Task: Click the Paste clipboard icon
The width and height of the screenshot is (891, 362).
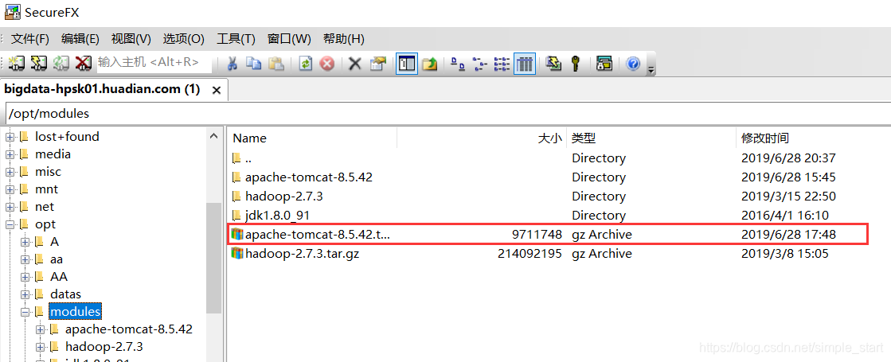Action: (276, 63)
